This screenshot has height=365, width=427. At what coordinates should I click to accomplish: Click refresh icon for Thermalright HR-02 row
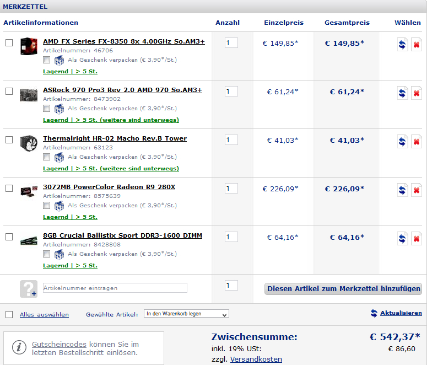(x=403, y=141)
